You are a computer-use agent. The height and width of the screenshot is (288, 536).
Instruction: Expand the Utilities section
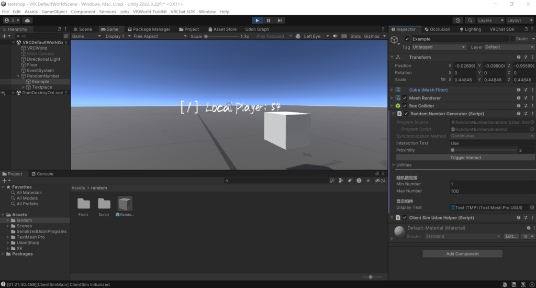(x=394, y=165)
